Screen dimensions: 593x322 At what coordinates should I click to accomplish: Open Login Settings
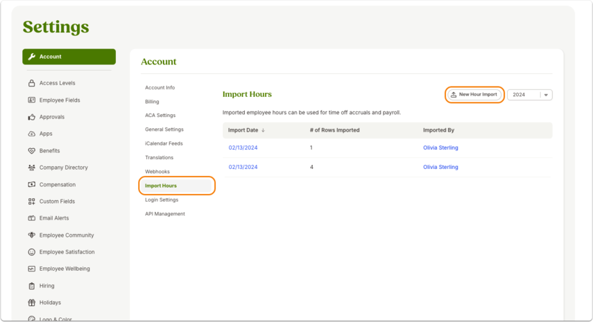(x=162, y=199)
